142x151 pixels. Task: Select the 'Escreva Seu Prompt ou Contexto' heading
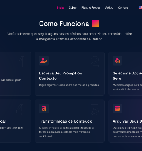point(61,76)
